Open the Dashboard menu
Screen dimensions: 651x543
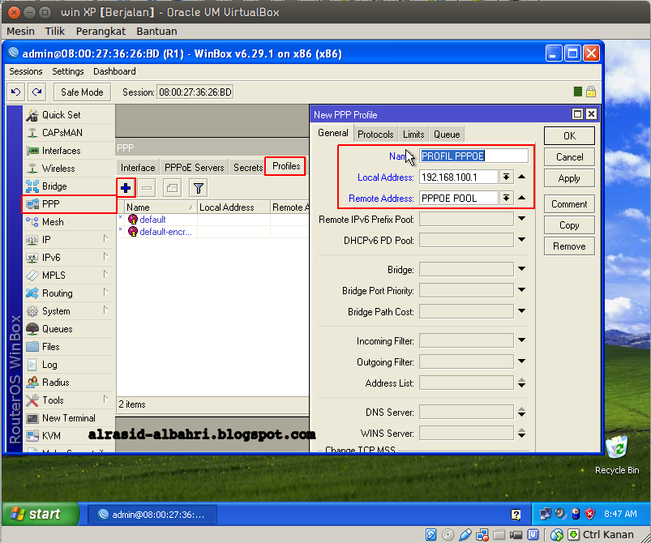[x=114, y=71]
